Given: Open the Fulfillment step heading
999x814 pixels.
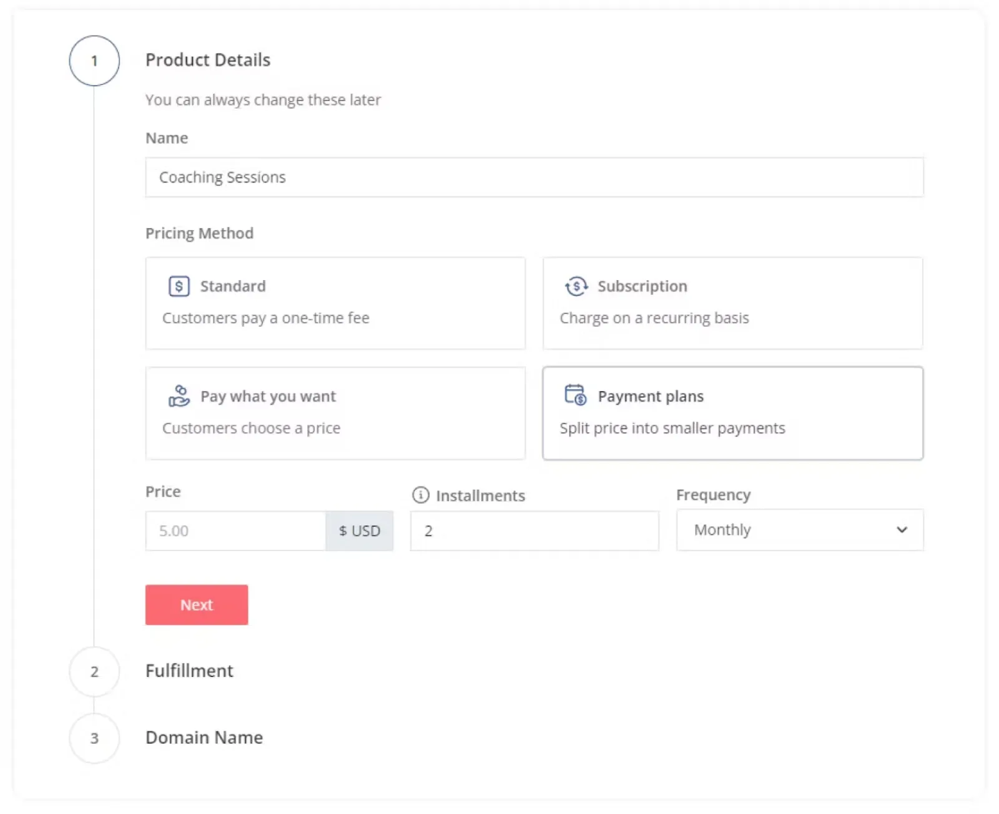Looking at the screenshot, I should click(189, 671).
